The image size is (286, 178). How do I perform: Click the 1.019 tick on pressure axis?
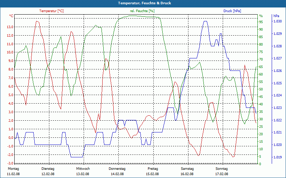[277, 157]
